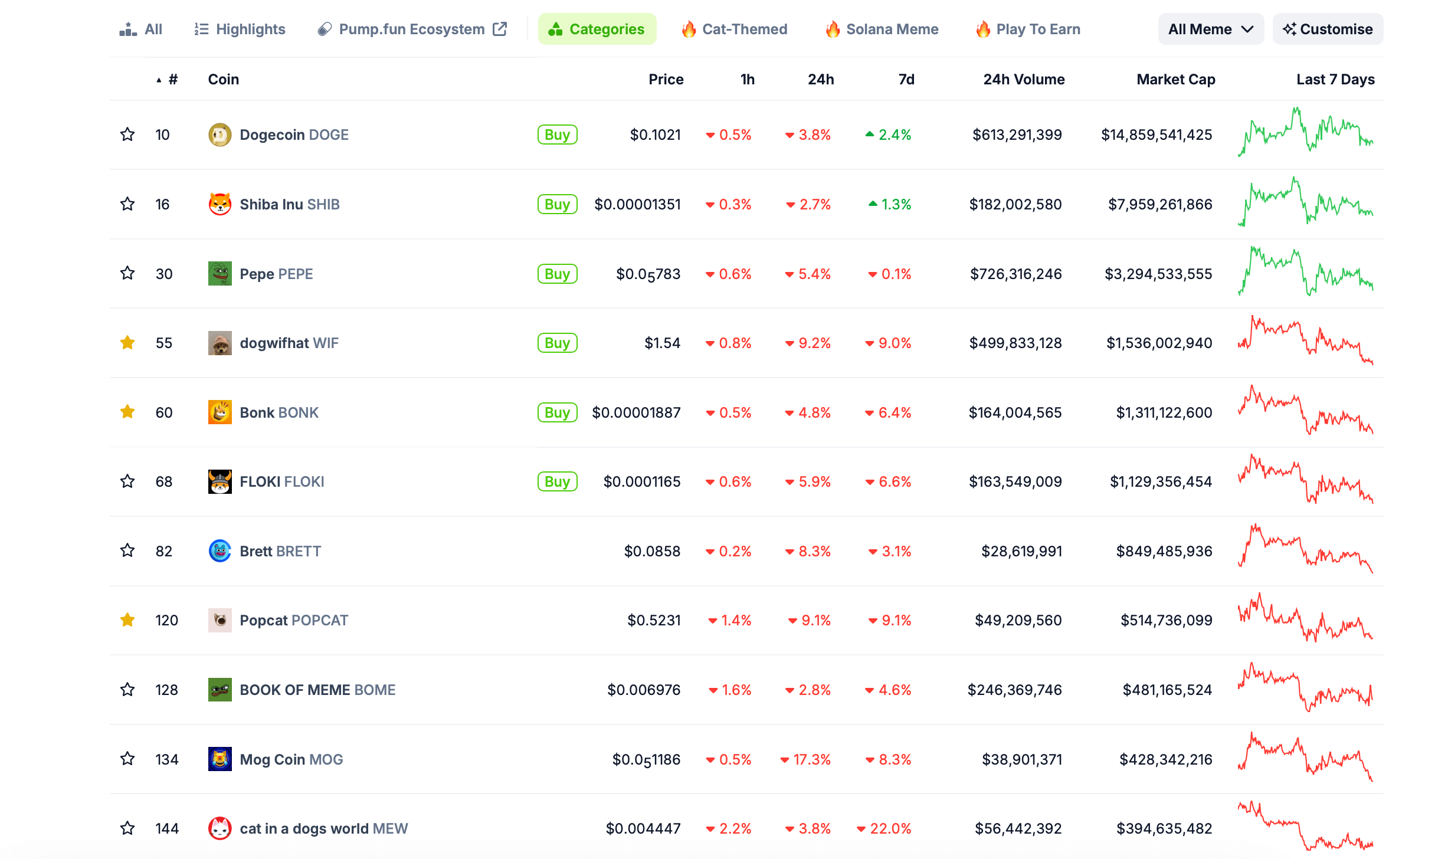Sort by 24h change column

pos(821,80)
